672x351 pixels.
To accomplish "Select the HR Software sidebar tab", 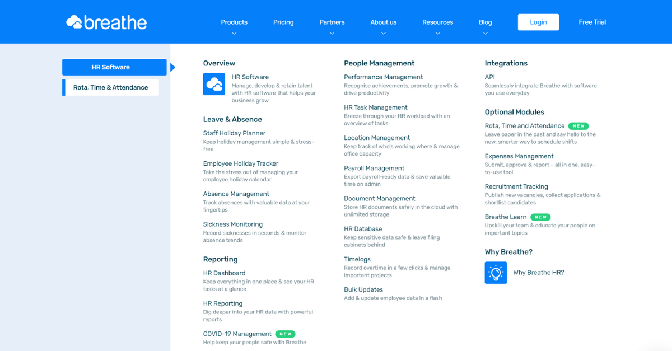I will 114,67.
